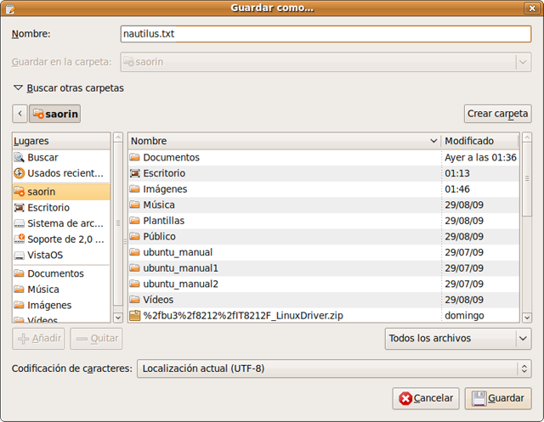Viewport: 544px width, 422px height.
Task: Click the Soporte de 2,0 media icon
Action: coord(20,239)
